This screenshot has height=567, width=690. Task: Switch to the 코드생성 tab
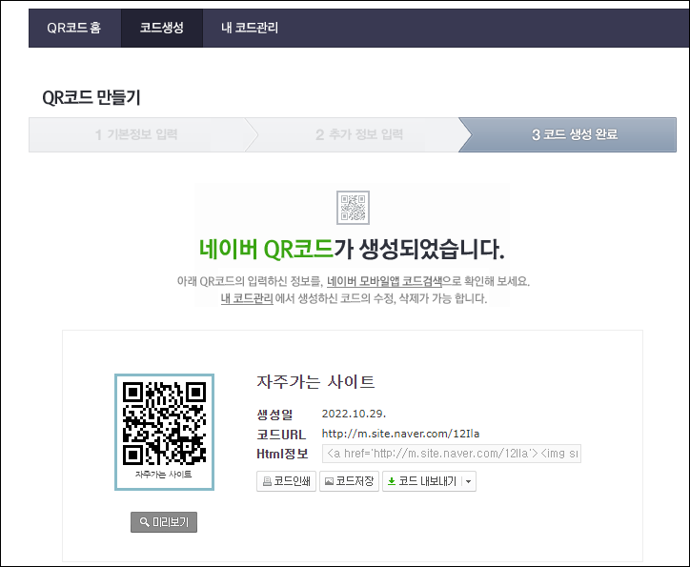(x=161, y=28)
